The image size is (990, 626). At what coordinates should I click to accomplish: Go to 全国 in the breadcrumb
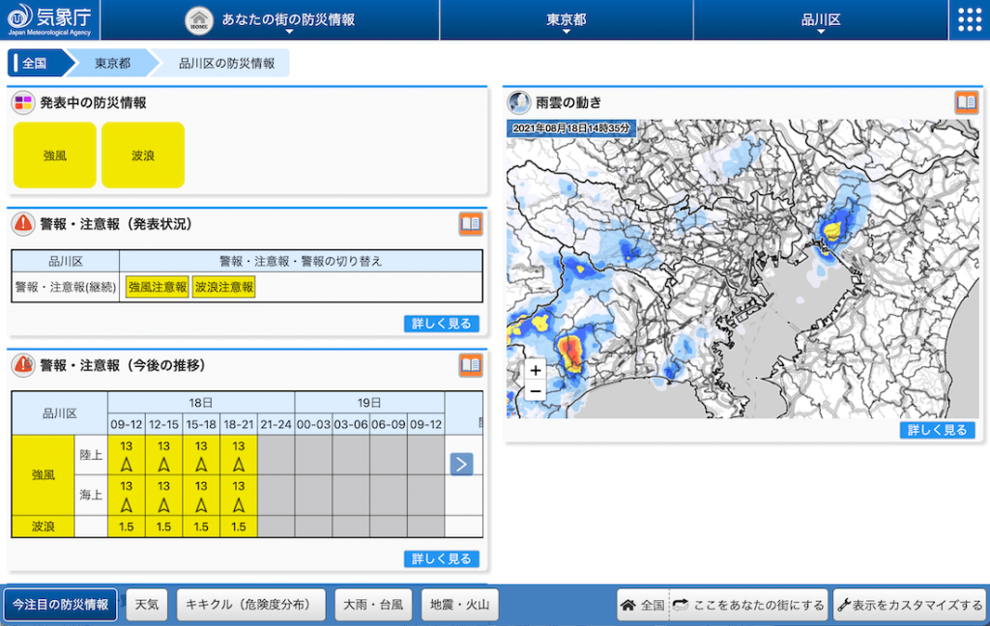click(36, 64)
